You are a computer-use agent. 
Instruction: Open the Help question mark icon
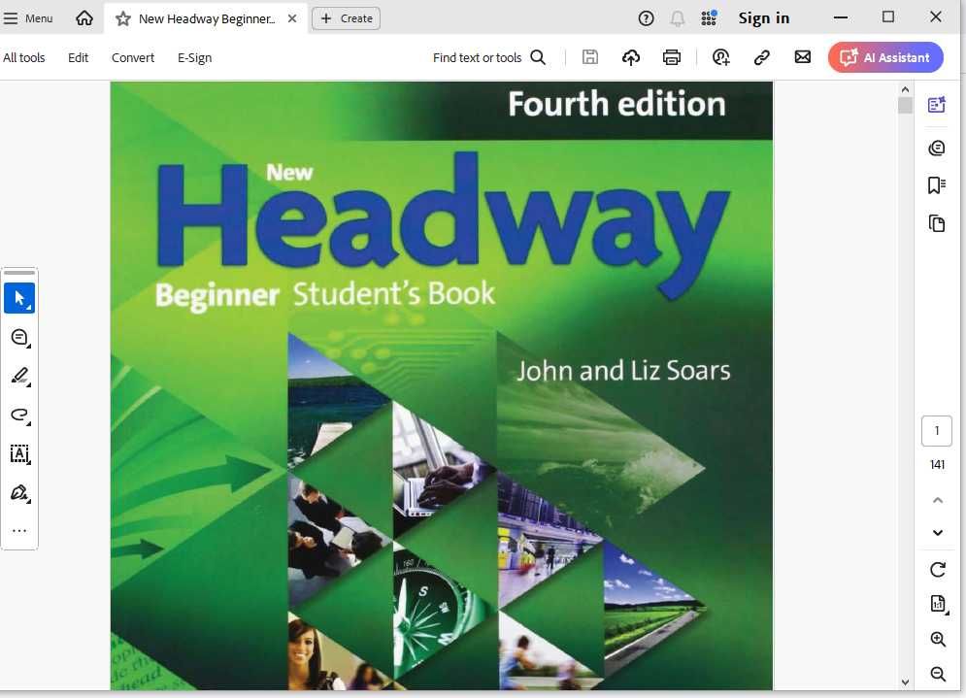(x=646, y=18)
